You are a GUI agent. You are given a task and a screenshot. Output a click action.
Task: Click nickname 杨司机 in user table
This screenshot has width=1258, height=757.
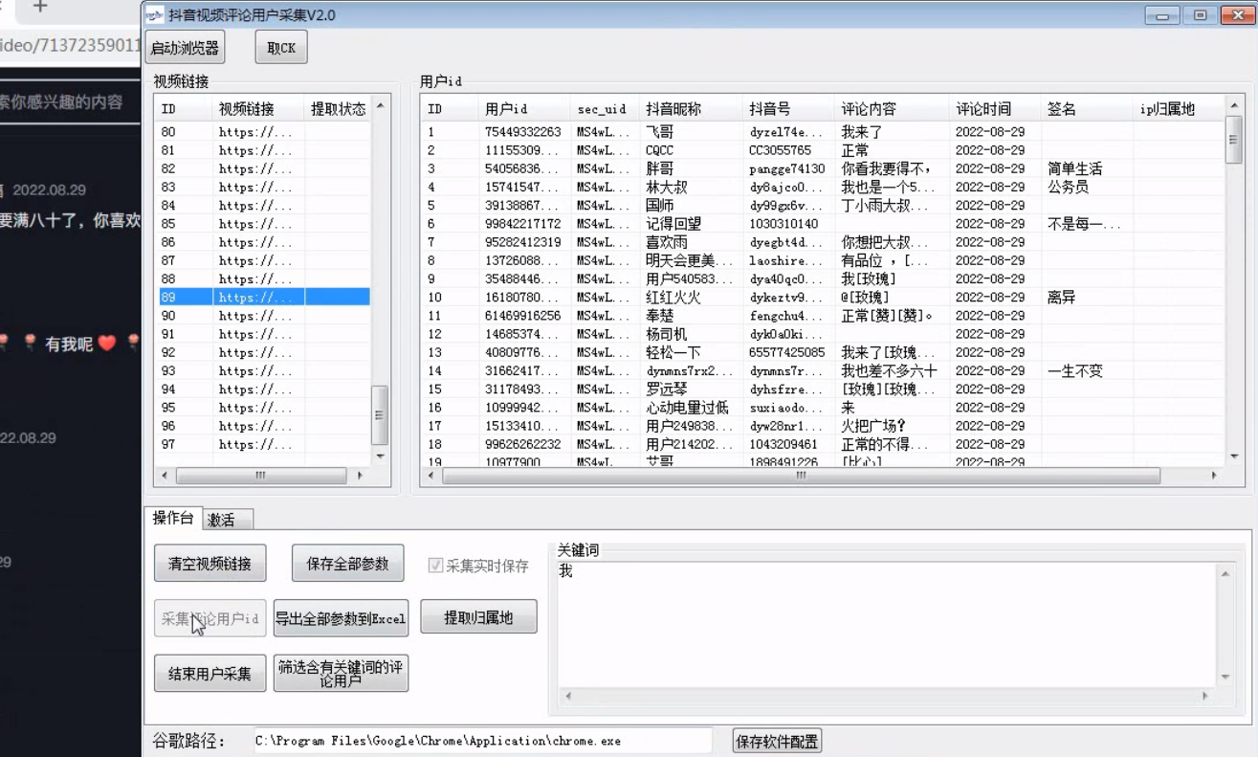tap(666, 334)
